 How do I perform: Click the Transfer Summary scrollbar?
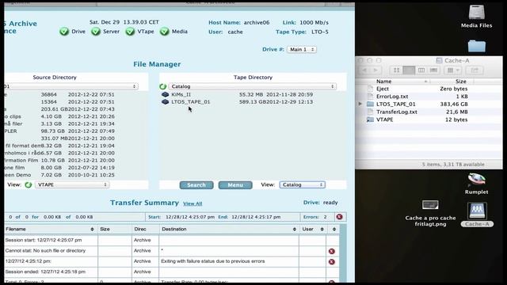click(x=343, y=253)
